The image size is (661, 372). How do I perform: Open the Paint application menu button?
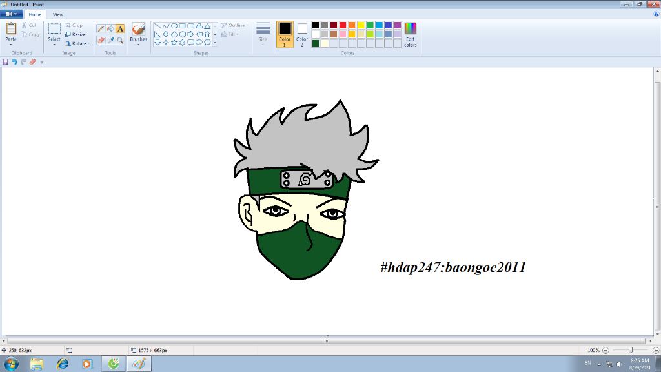click(x=12, y=14)
